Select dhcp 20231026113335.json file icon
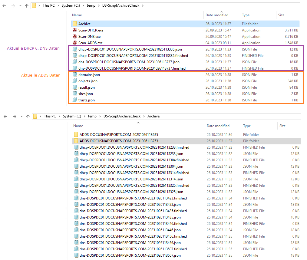 (x=75, y=49)
